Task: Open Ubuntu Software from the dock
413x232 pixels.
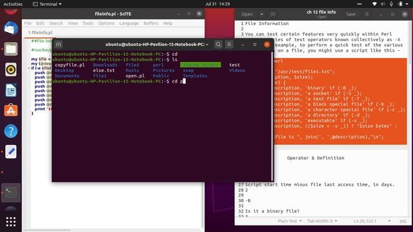Action: point(11,110)
